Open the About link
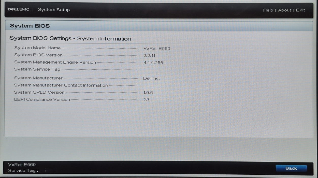Image resolution: width=318 pixels, height=178 pixels. pyautogui.click(x=284, y=10)
